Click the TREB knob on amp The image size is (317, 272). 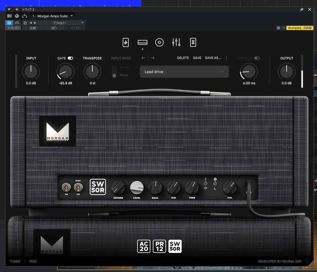point(192,188)
